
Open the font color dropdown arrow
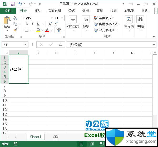click(x=52, y=30)
